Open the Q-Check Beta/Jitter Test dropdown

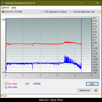87,12
